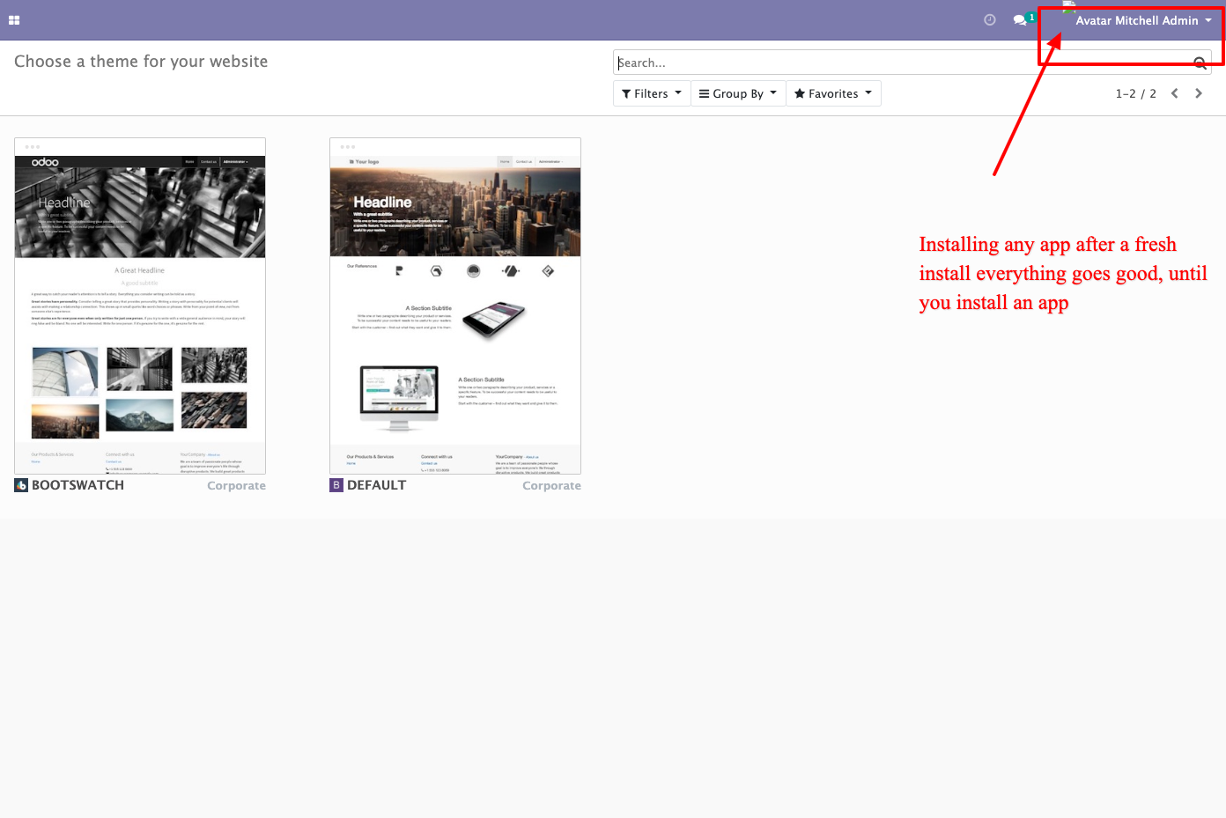Click the Default theme B icon

(336, 484)
